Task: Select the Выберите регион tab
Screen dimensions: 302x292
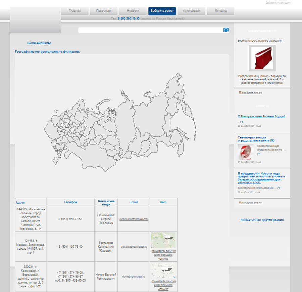Action: click(x=162, y=11)
